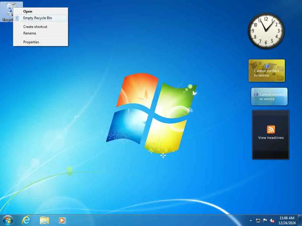Click the info icon on yellow gadget
The width and height of the screenshot is (302, 226).
(x=267, y=66)
